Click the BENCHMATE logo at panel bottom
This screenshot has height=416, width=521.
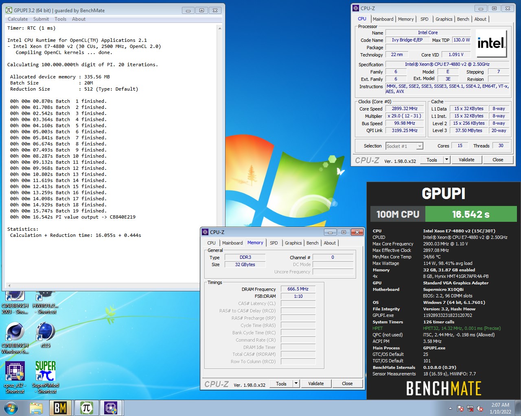pyautogui.click(x=444, y=388)
